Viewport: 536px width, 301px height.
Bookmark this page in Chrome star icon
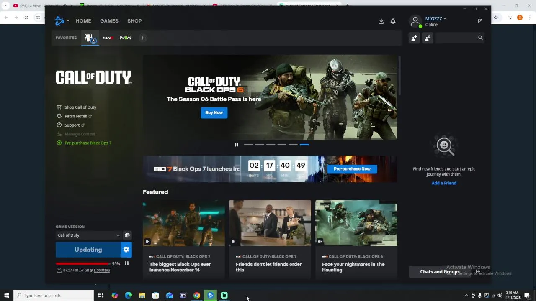click(x=496, y=18)
